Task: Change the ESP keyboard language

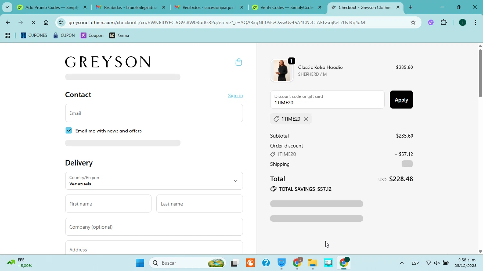Action: pyautogui.click(x=415, y=263)
